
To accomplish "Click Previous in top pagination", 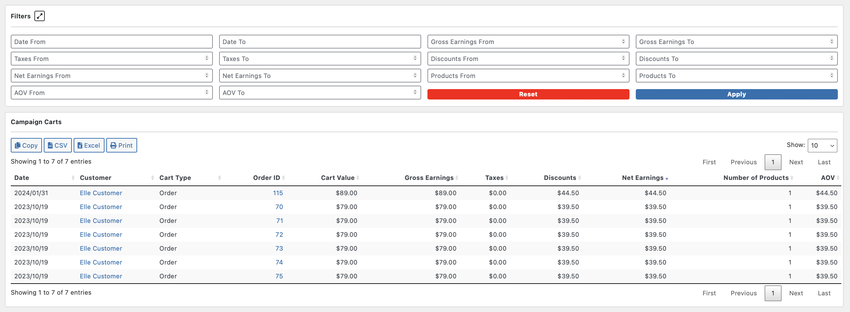I will pos(743,162).
